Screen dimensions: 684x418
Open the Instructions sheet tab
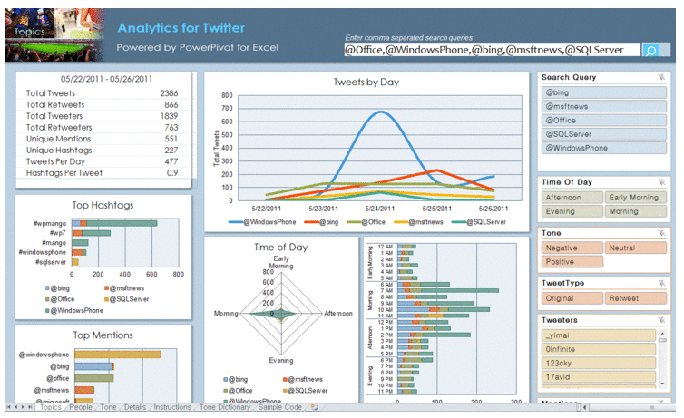pyautogui.click(x=171, y=407)
